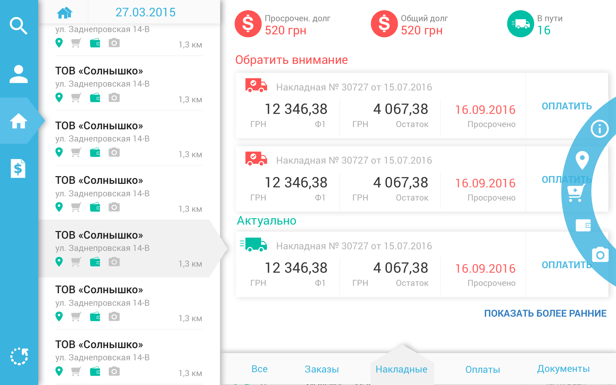Select the Накладные tab
This screenshot has width=616, height=385.
[x=401, y=369]
